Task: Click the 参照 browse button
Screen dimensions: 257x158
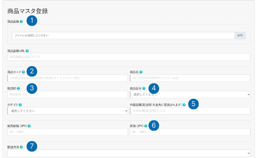Action: [x=240, y=35]
